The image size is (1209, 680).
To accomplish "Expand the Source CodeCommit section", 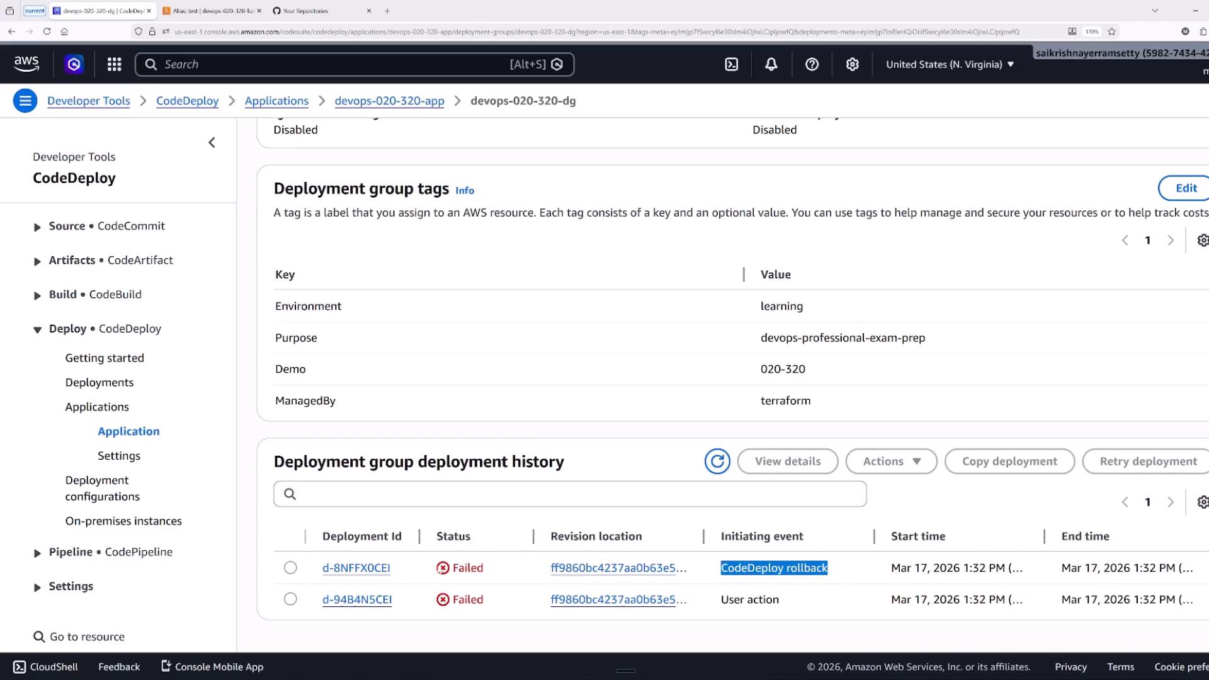I will click(x=37, y=227).
